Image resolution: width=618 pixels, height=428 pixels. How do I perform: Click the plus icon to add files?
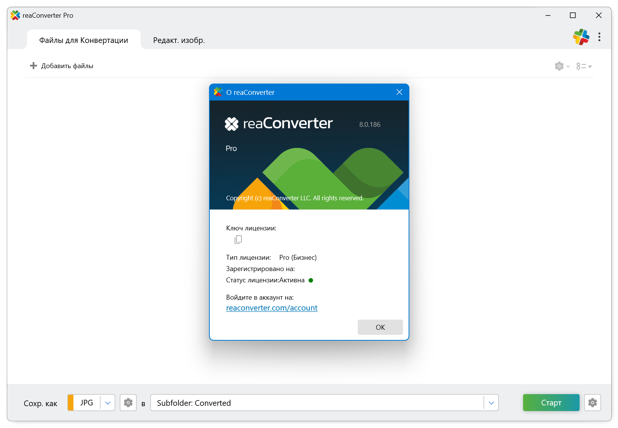click(34, 66)
